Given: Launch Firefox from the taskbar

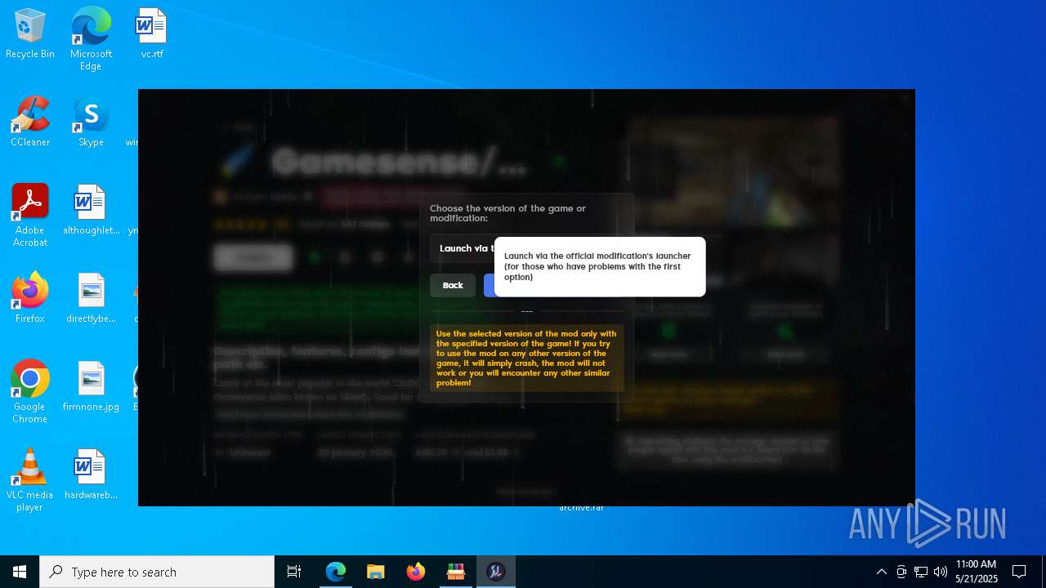Looking at the screenshot, I should pyautogui.click(x=416, y=572).
